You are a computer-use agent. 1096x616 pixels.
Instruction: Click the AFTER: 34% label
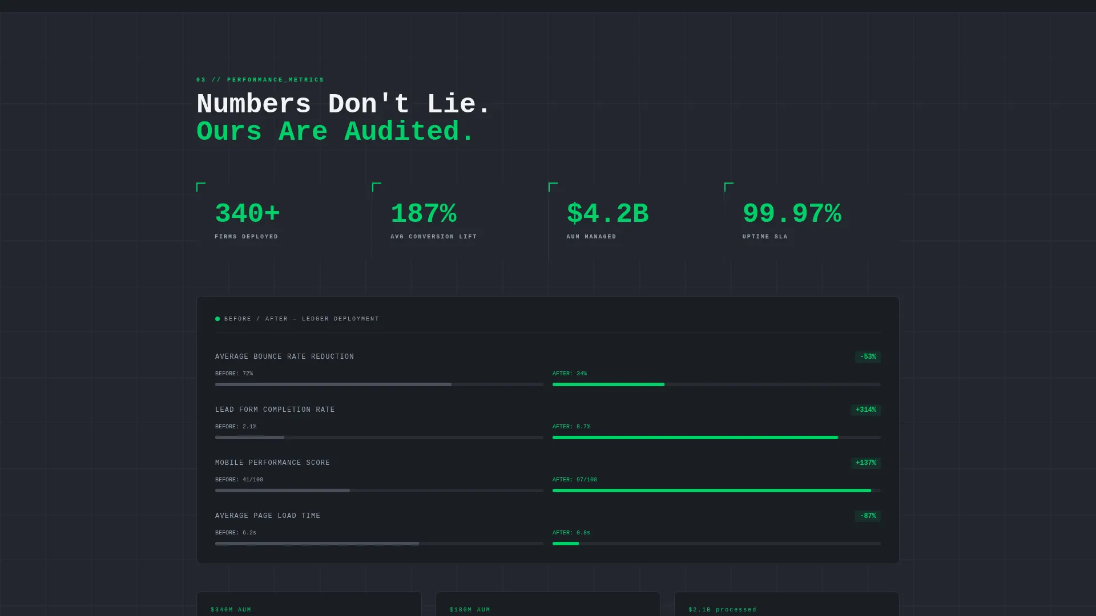point(570,374)
